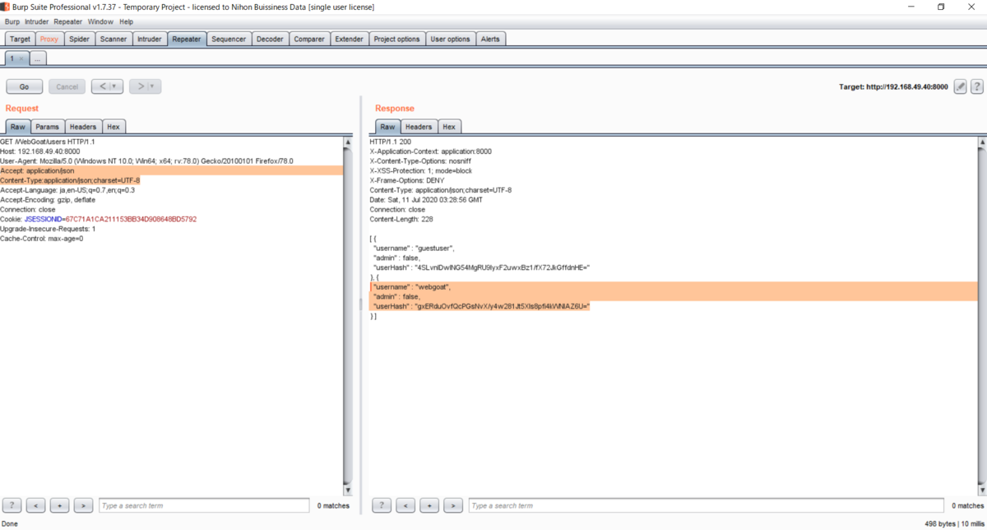Open the Repeater menu
Screen dimensions: 987x530
coord(68,21)
